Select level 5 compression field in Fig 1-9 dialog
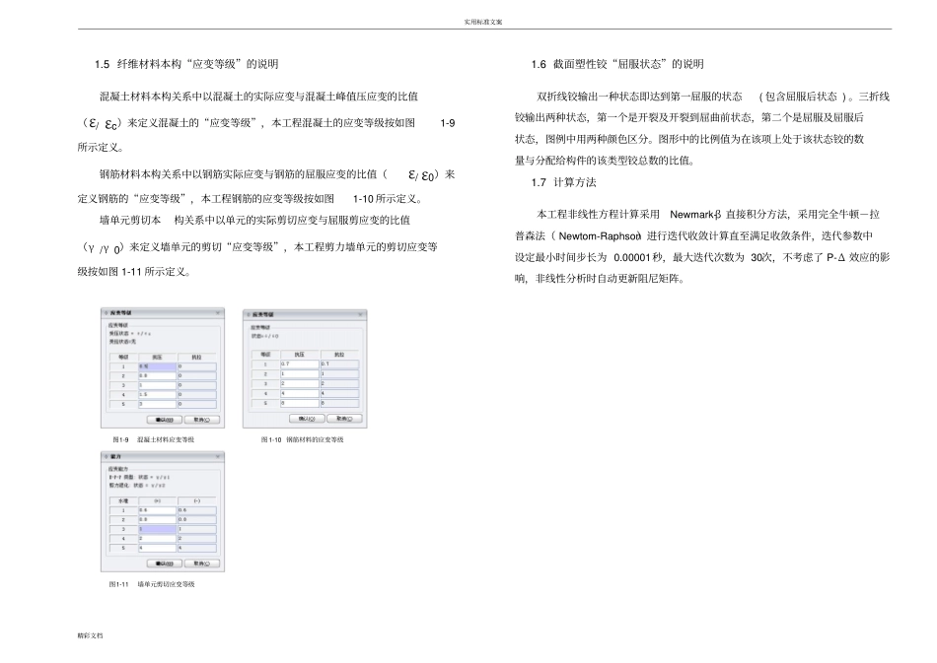This screenshot has width=937, height=663. (157, 404)
